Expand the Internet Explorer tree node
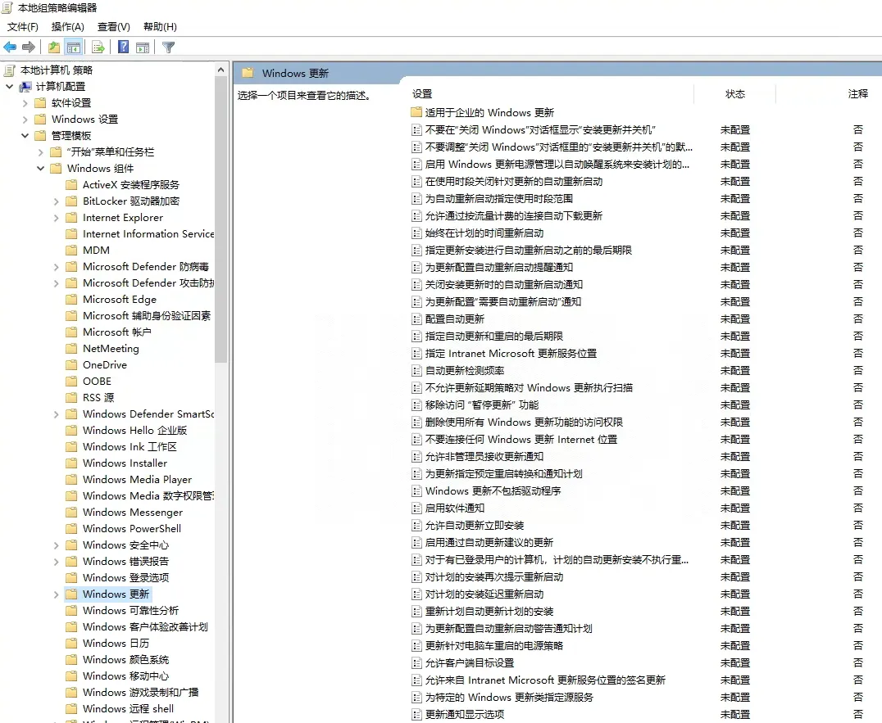The height and width of the screenshot is (723, 882). [x=54, y=217]
